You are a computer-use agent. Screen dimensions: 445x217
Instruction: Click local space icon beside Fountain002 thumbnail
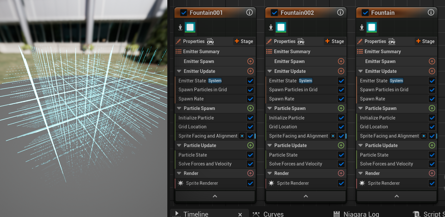point(271,28)
